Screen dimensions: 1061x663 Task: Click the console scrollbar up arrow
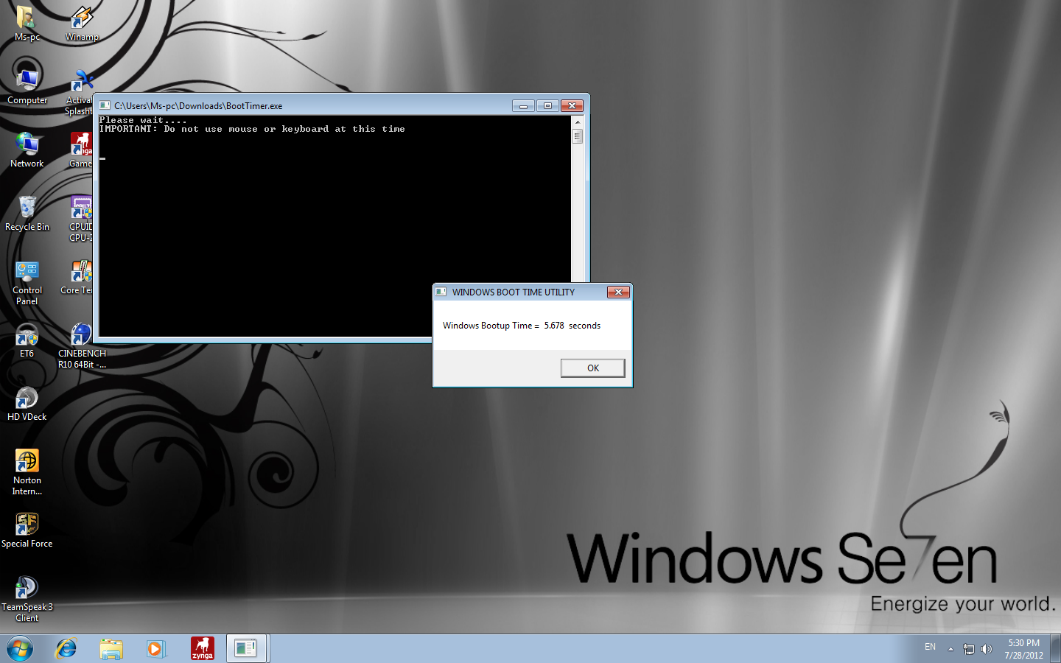pos(578,122)
